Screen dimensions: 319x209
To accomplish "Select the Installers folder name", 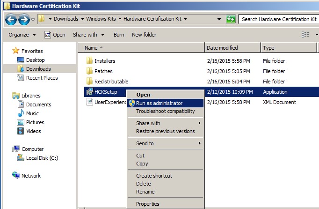I will (105, 61).
